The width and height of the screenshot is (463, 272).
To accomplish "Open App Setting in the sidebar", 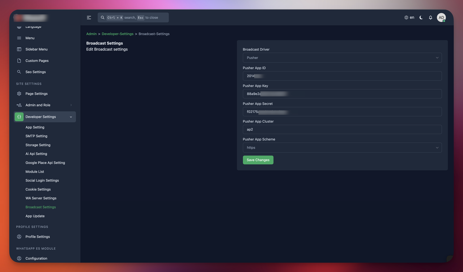I will click(x=35, y=127).
